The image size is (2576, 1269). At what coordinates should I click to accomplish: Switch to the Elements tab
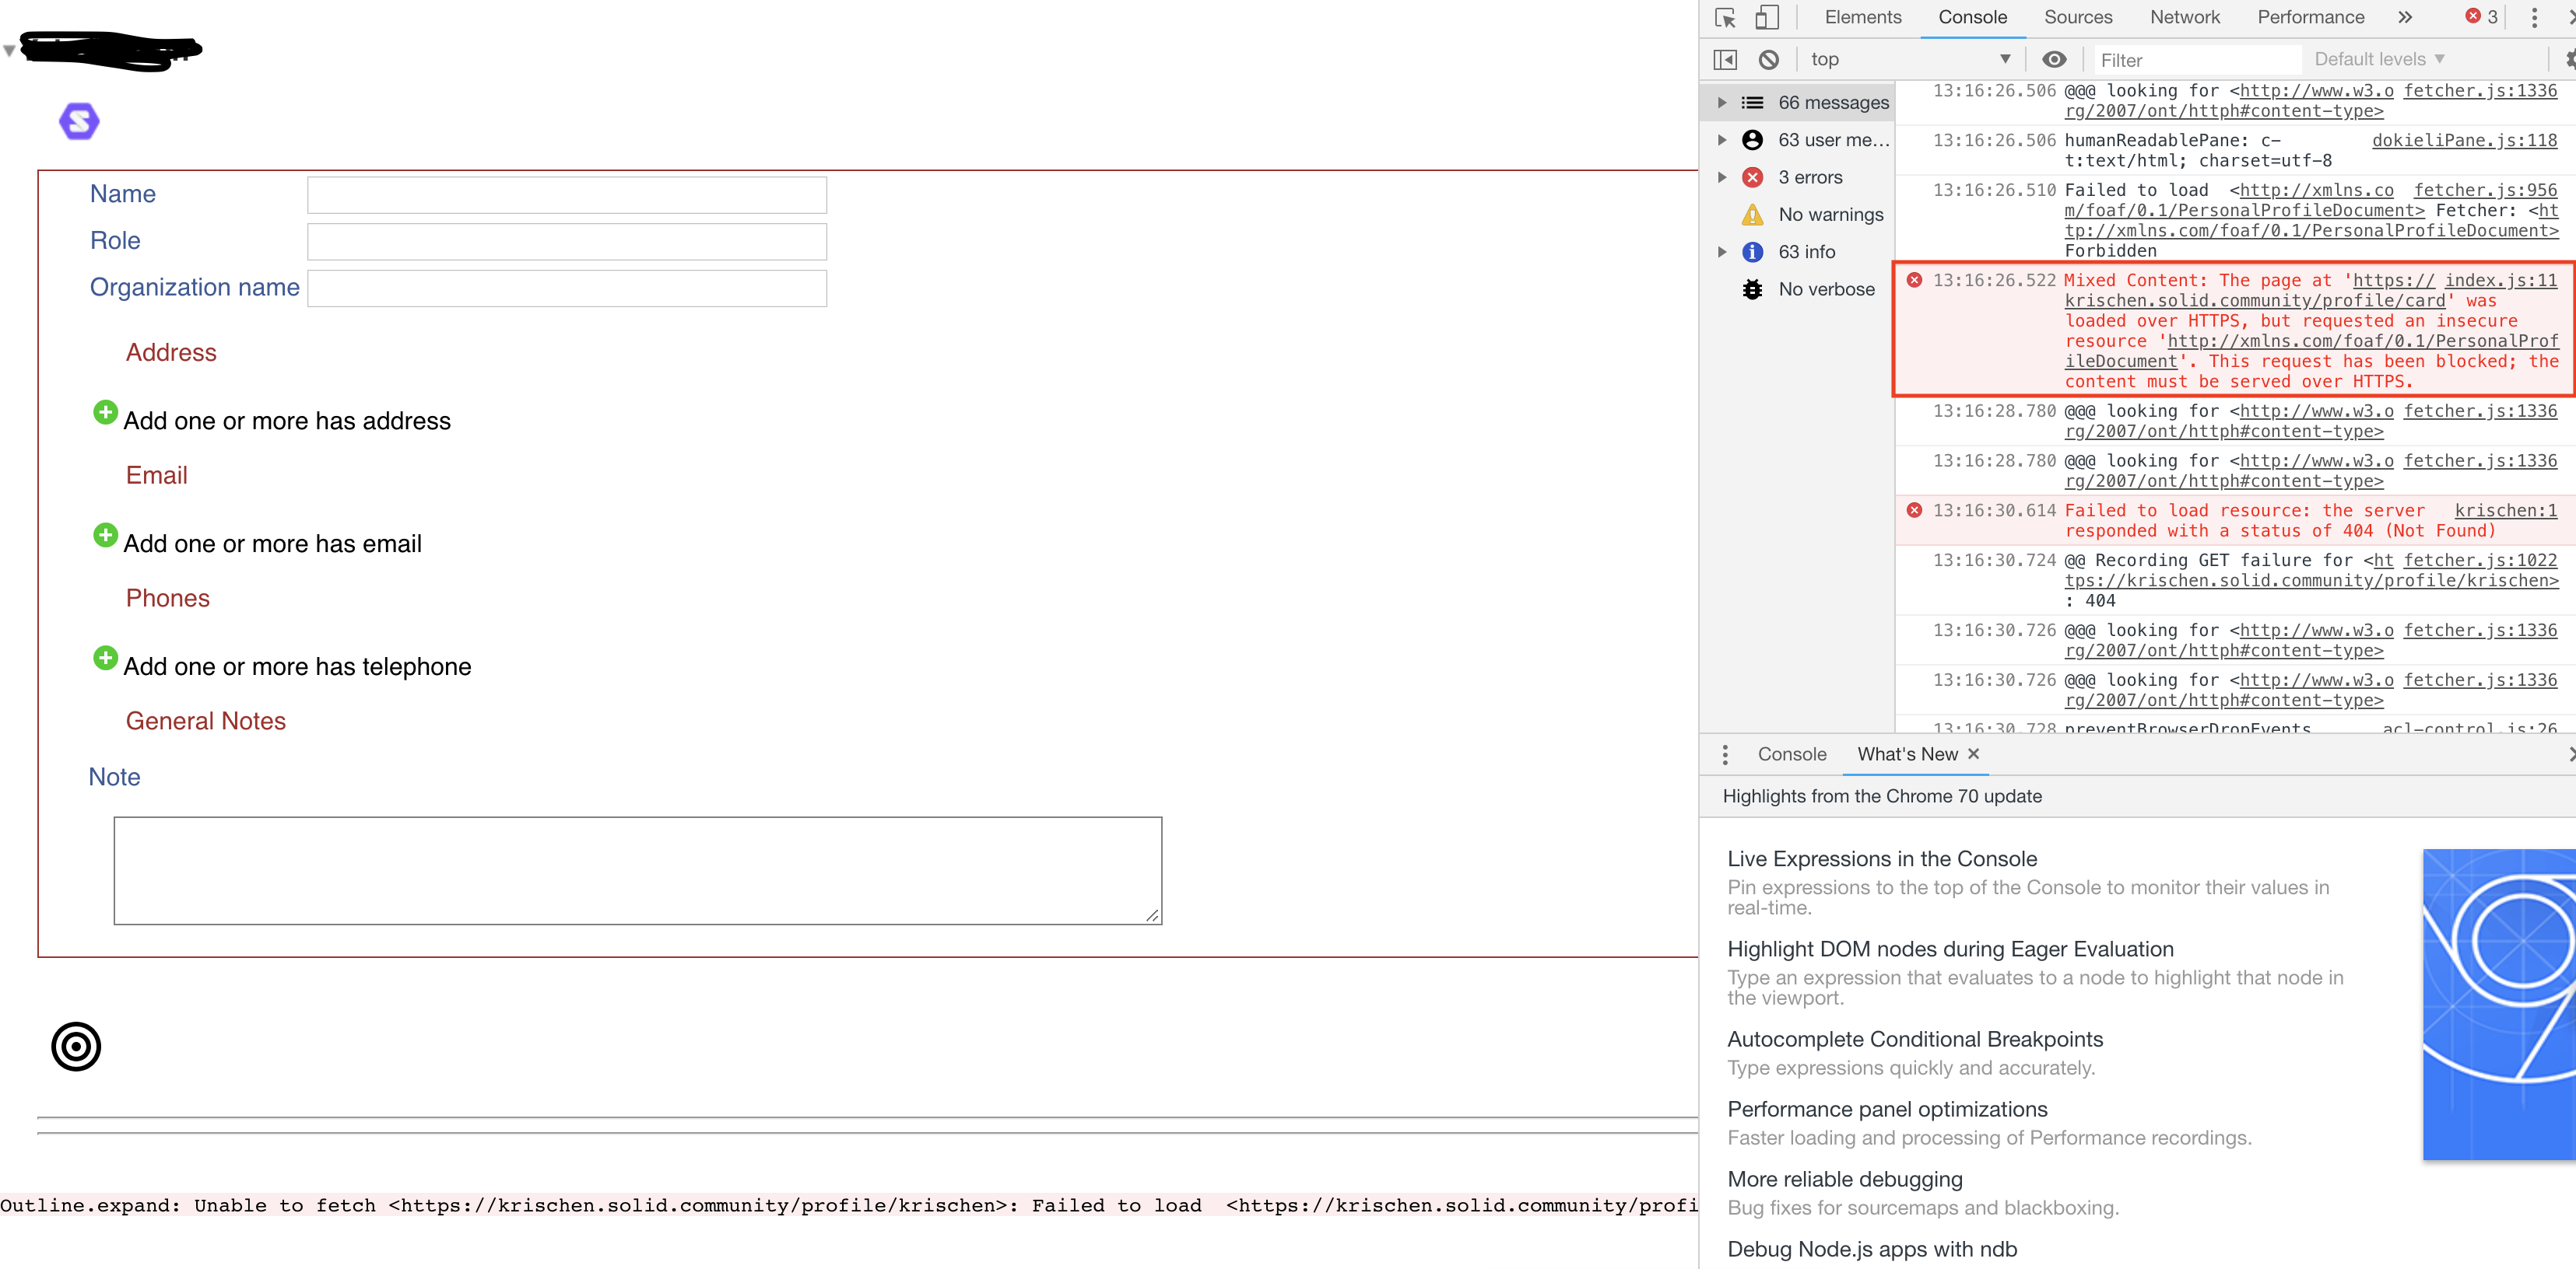[x=1862, y=18]
